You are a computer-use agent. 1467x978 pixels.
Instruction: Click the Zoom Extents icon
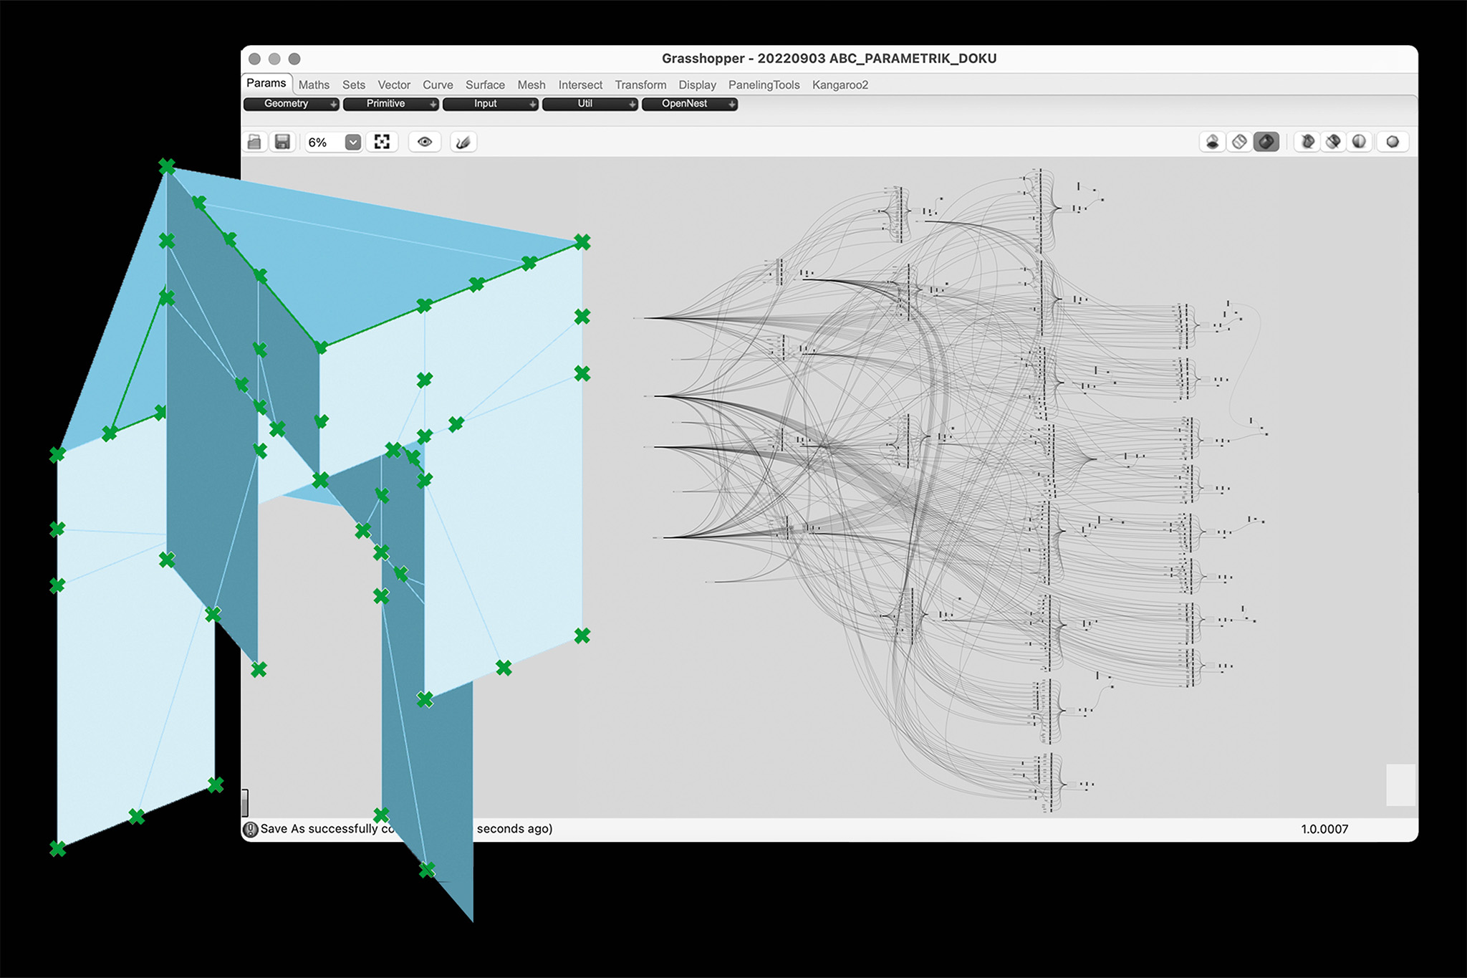click(382, 142)
